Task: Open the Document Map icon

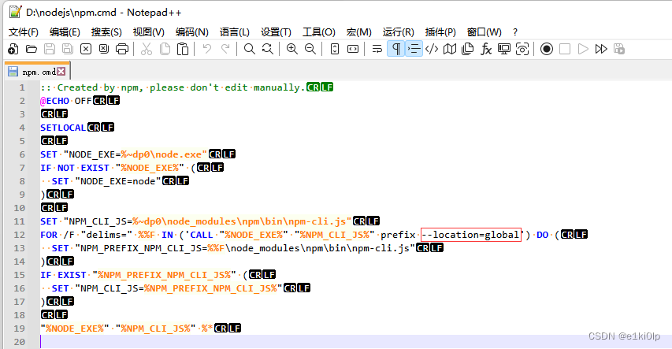Action: [450, 50]
